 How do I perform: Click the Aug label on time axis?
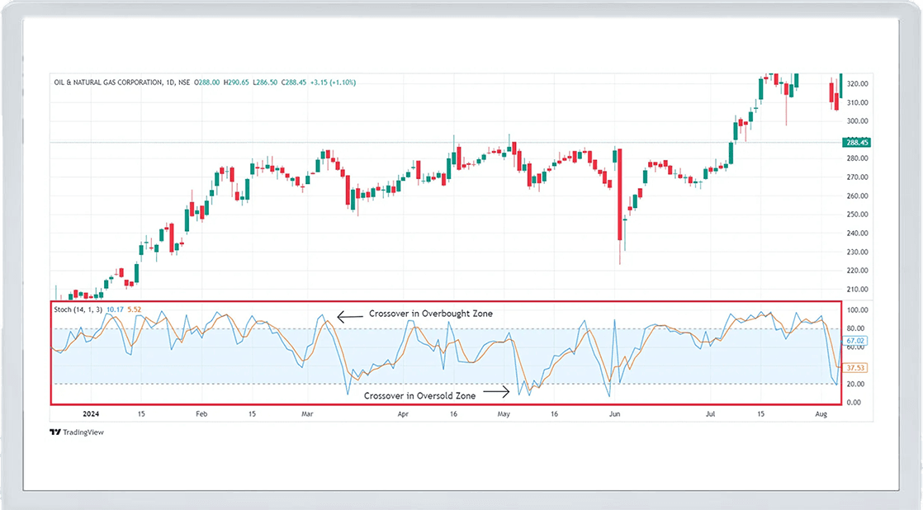[821, 415]
